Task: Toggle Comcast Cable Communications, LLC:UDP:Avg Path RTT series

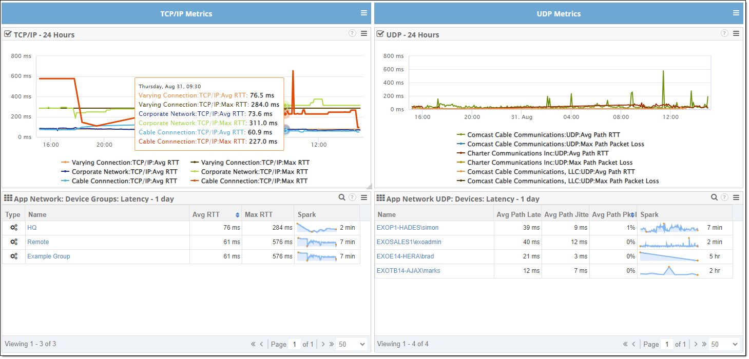Action: [x=546, y=172]
